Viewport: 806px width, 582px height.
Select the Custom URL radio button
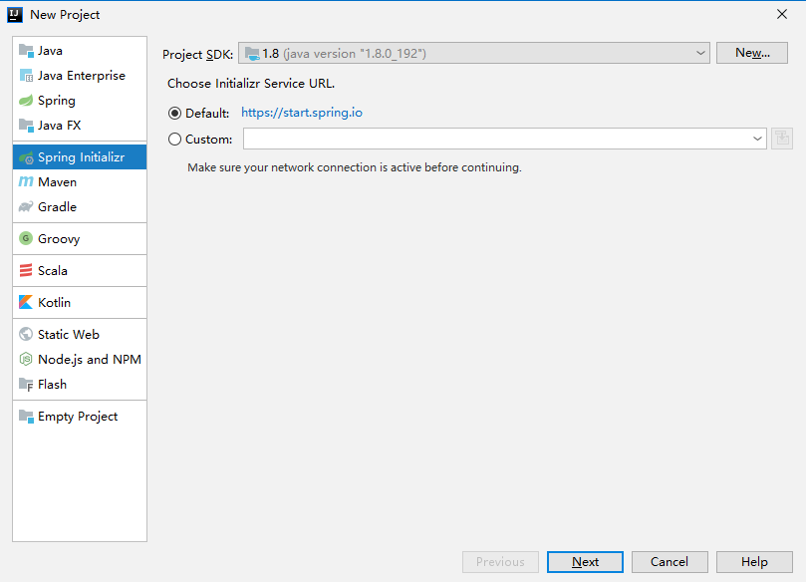174,139
